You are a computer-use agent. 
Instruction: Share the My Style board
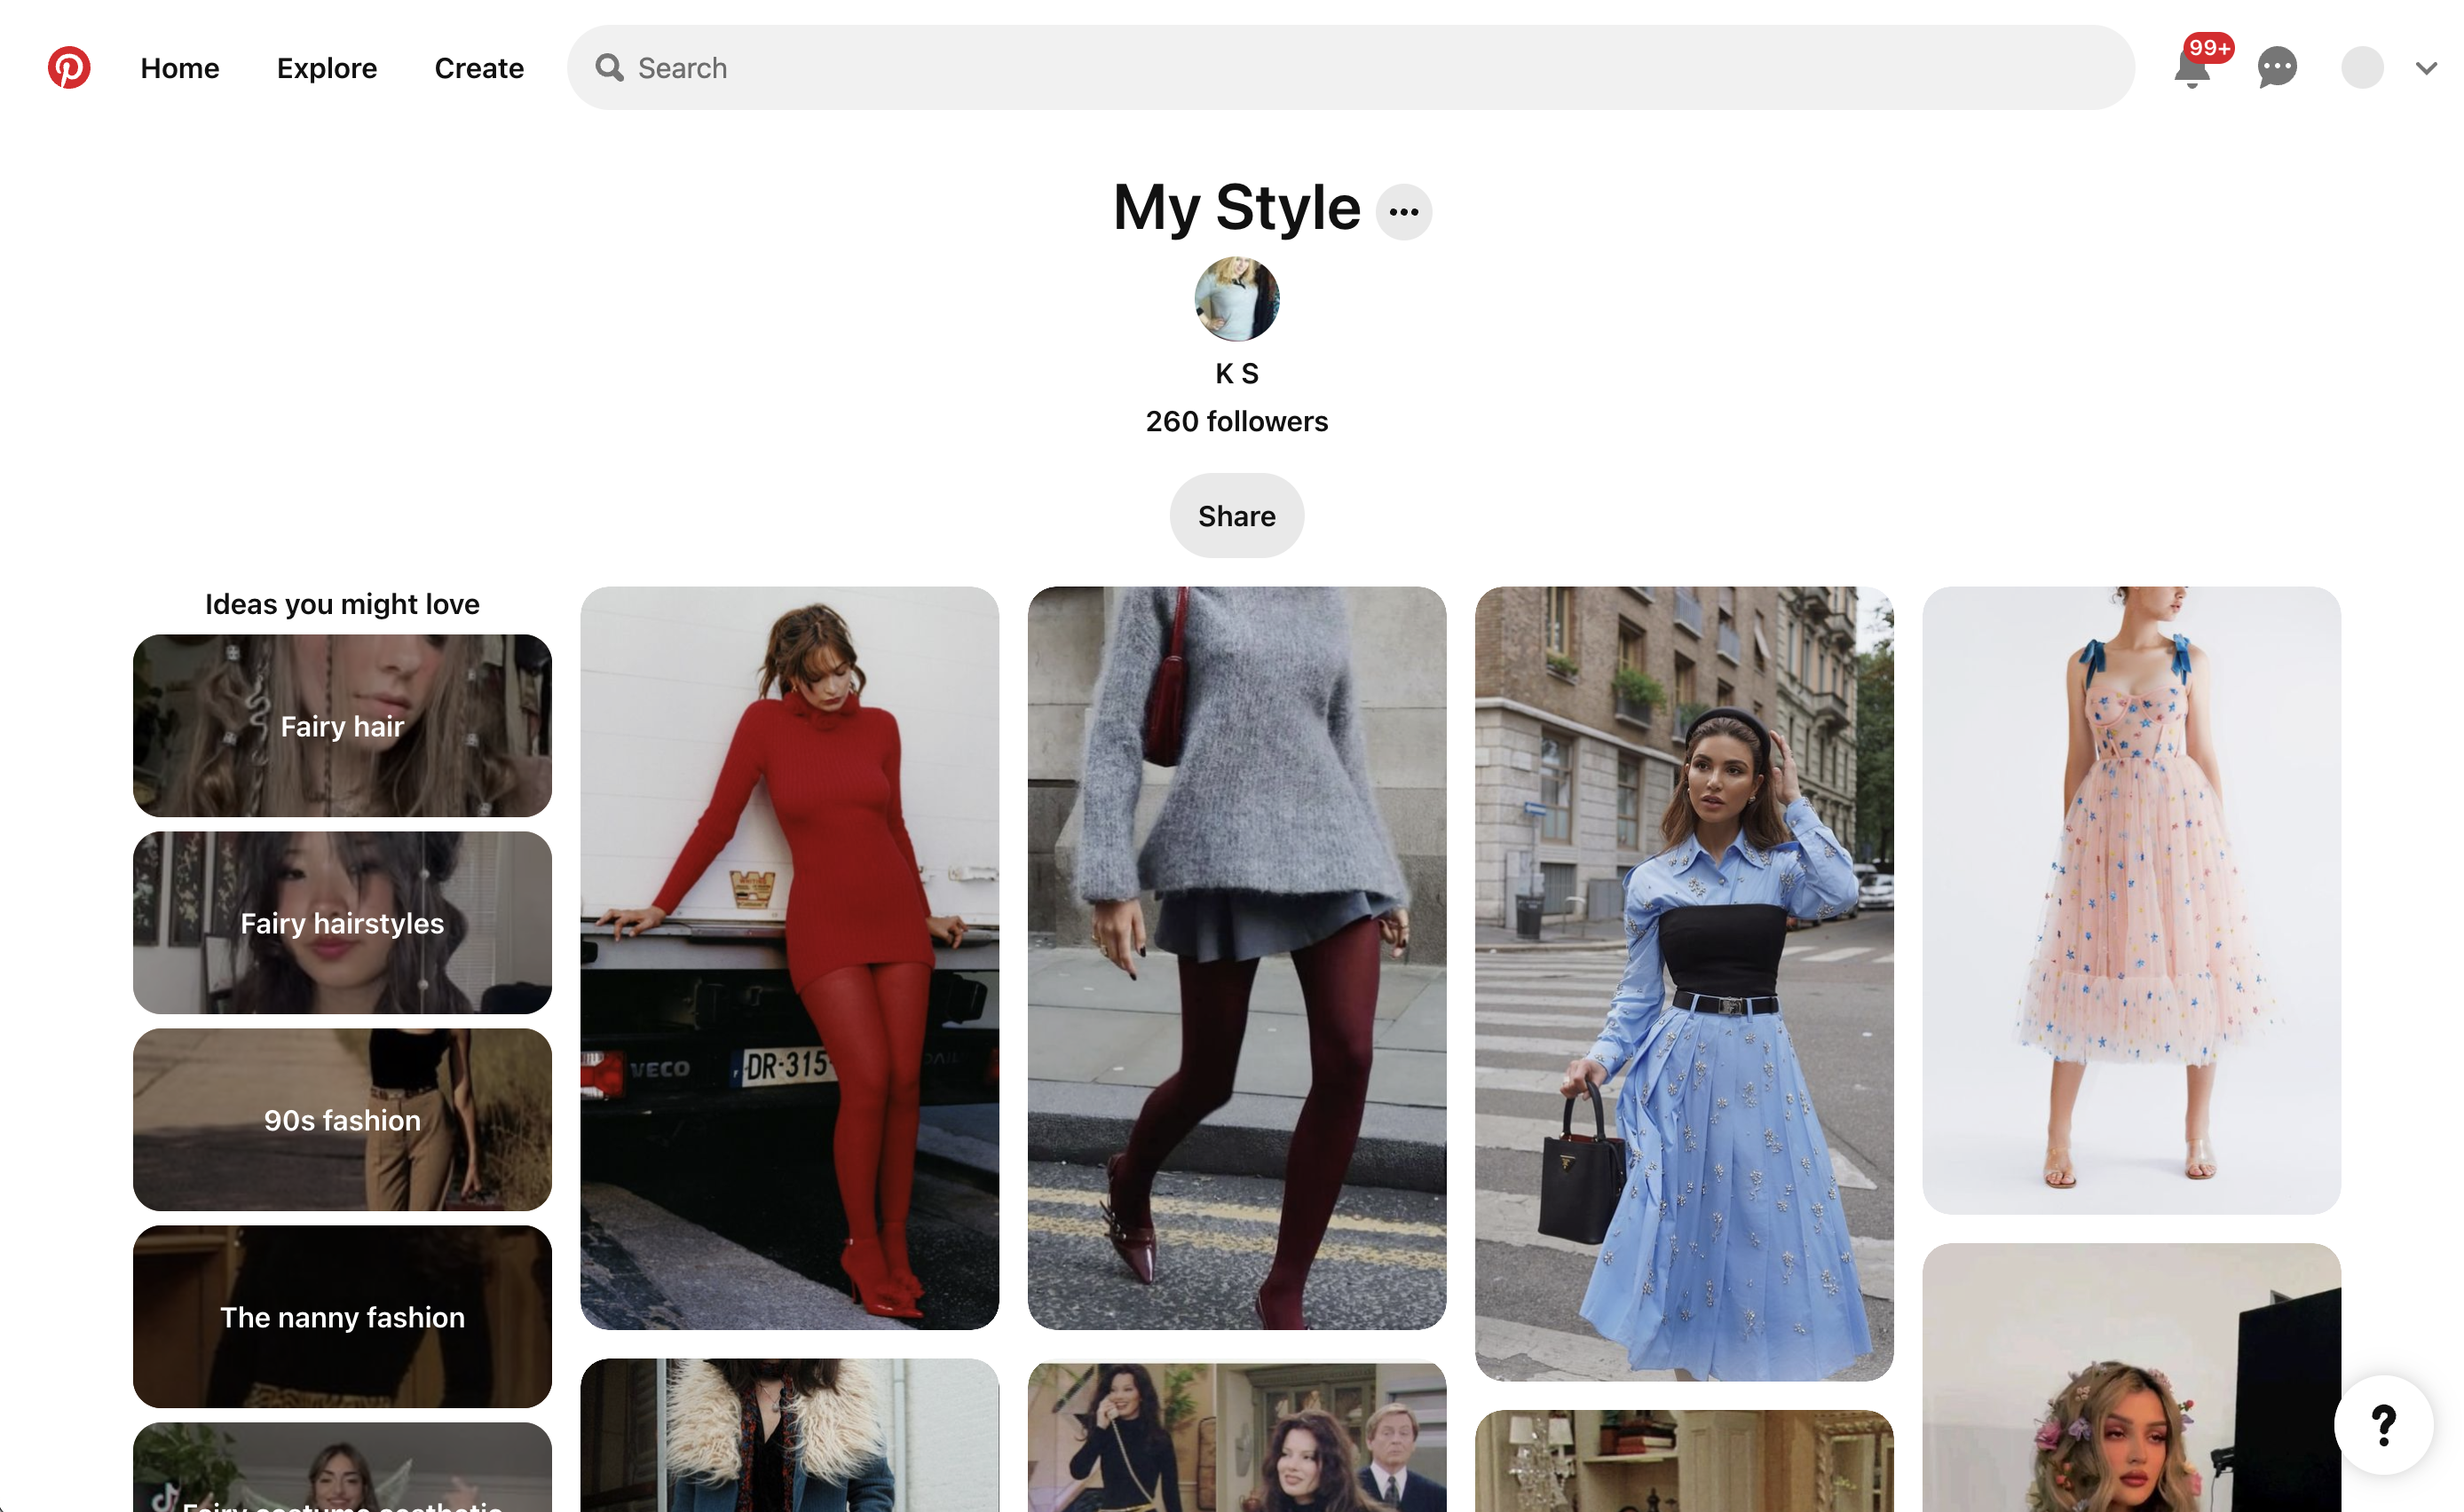[x=1236, y=515]
